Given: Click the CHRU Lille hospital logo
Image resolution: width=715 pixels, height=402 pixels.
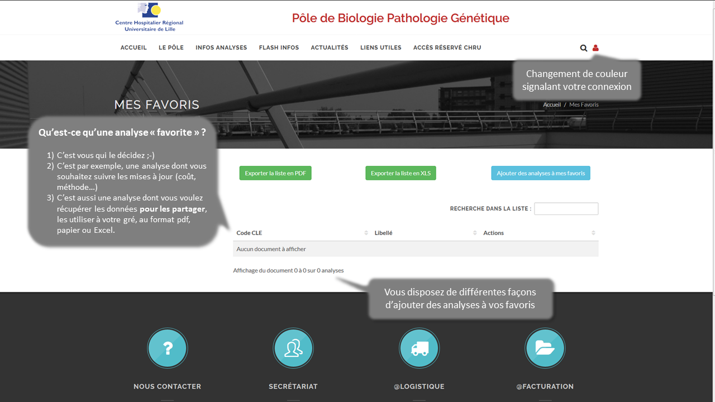Looking at the screenshot, I should (149, 17).
